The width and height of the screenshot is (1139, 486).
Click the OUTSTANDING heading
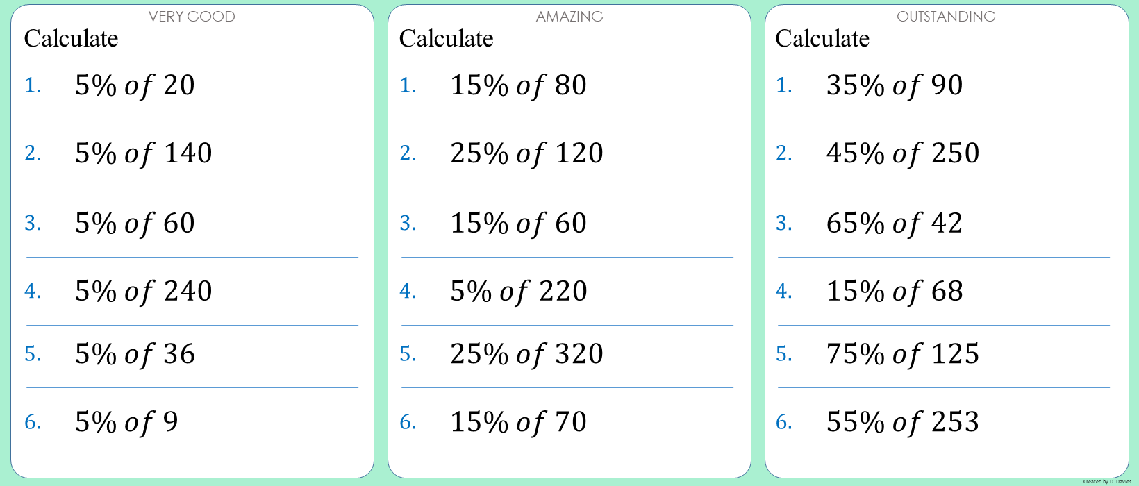946,17
